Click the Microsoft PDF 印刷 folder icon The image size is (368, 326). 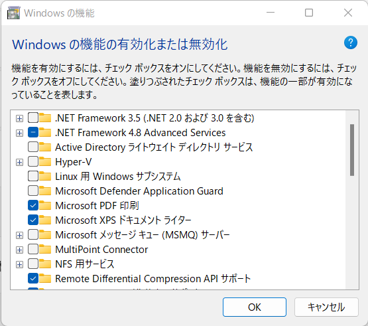pos(45,205)
